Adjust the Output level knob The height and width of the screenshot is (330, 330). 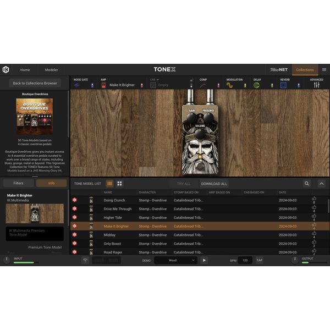coord(295,260)
